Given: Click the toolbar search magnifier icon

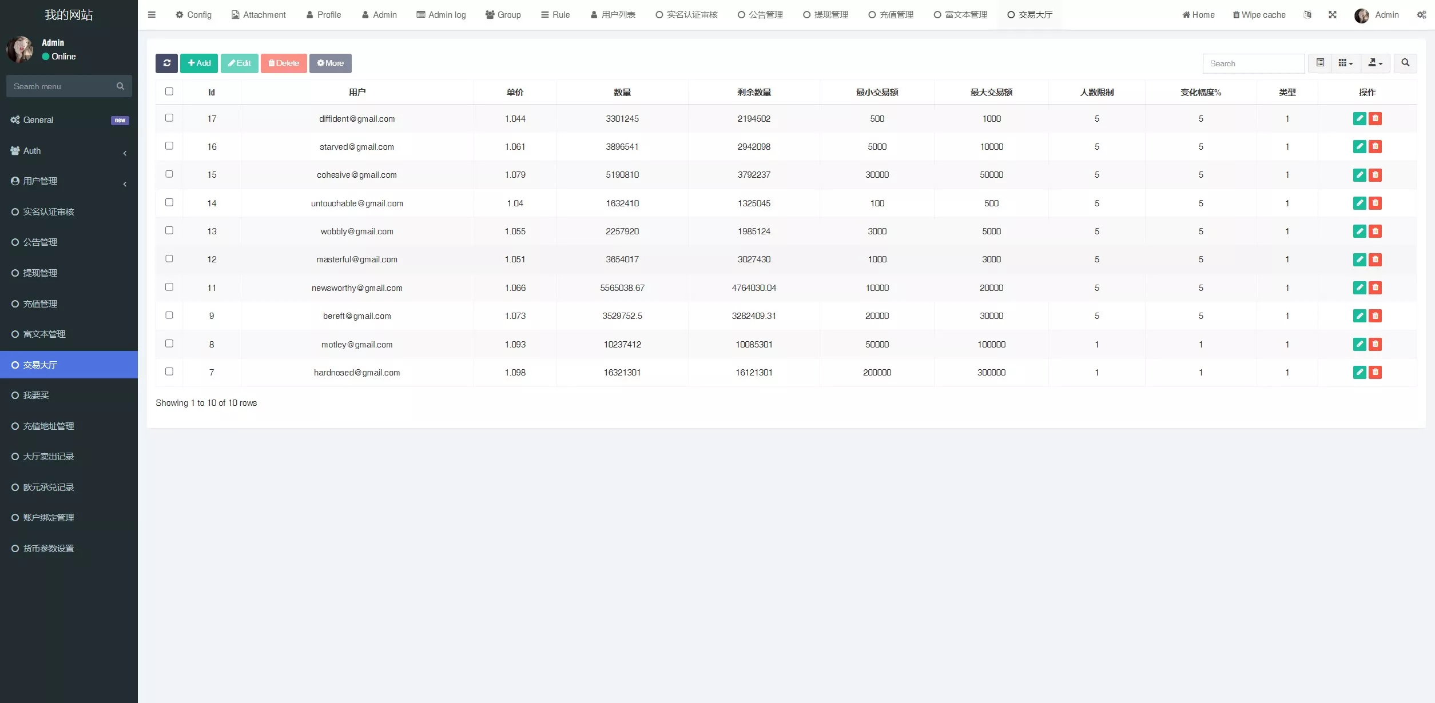Looking at the screenshot, I should pyautogui.click(x=1405, y=63).
